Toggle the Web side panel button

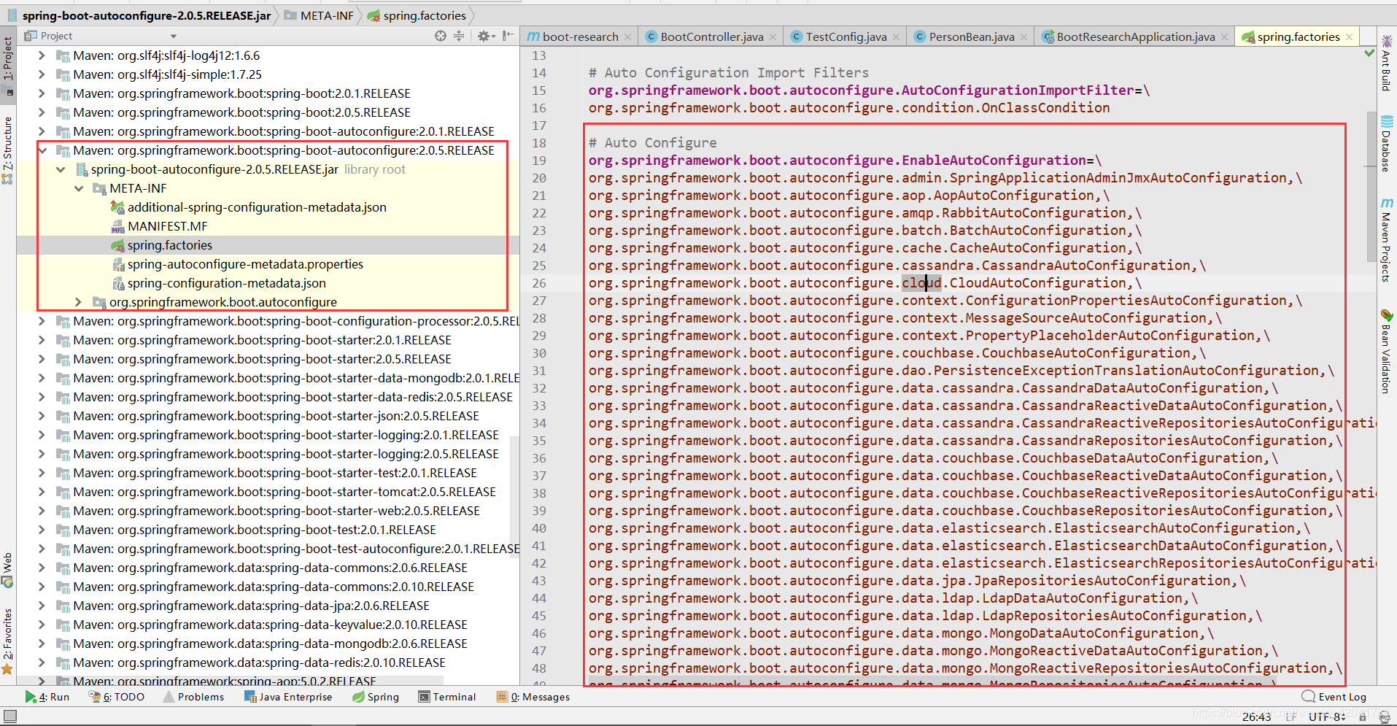(8, 570)
